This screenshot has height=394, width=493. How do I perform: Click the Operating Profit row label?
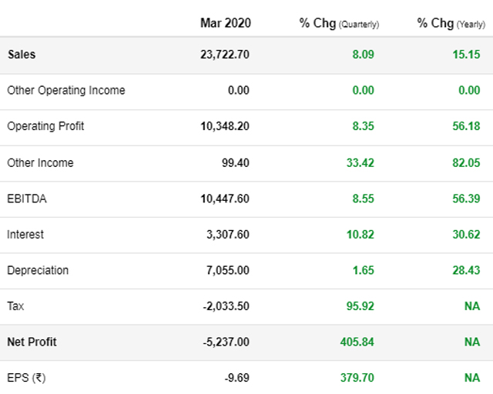pyautogui.click(x=45, y=126)
